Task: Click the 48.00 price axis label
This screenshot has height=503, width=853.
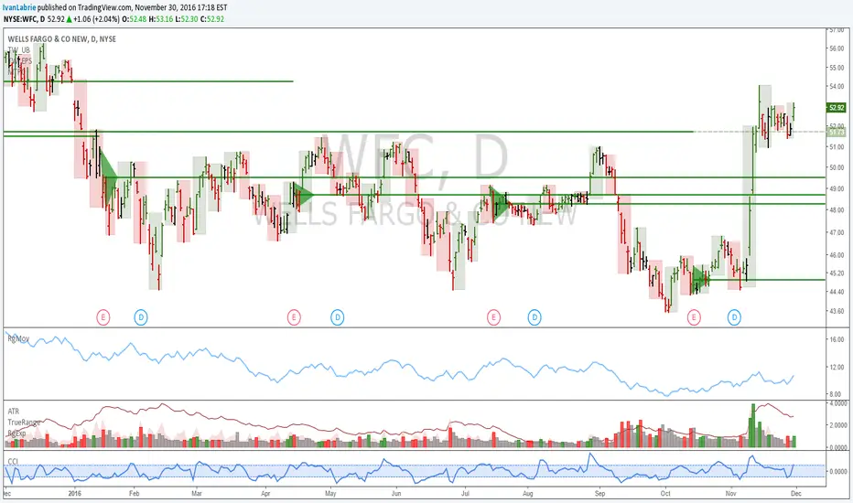Action: point(837,210)
